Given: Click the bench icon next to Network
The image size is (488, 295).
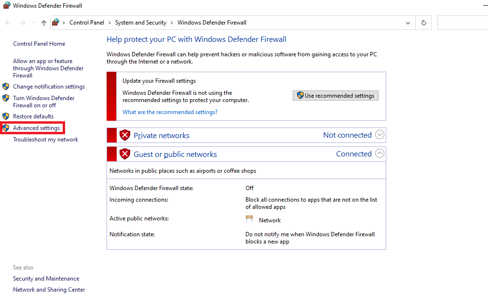Looking at the screenshot, I should click(x=249, y=218).
